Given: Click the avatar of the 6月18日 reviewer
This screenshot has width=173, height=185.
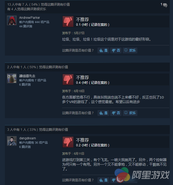Looking at the screenshot, I should click(x=12, y=78).
